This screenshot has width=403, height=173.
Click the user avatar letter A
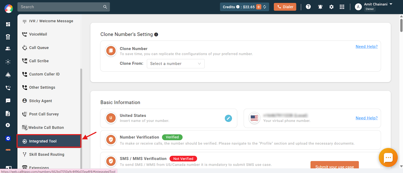pos(358,7)
